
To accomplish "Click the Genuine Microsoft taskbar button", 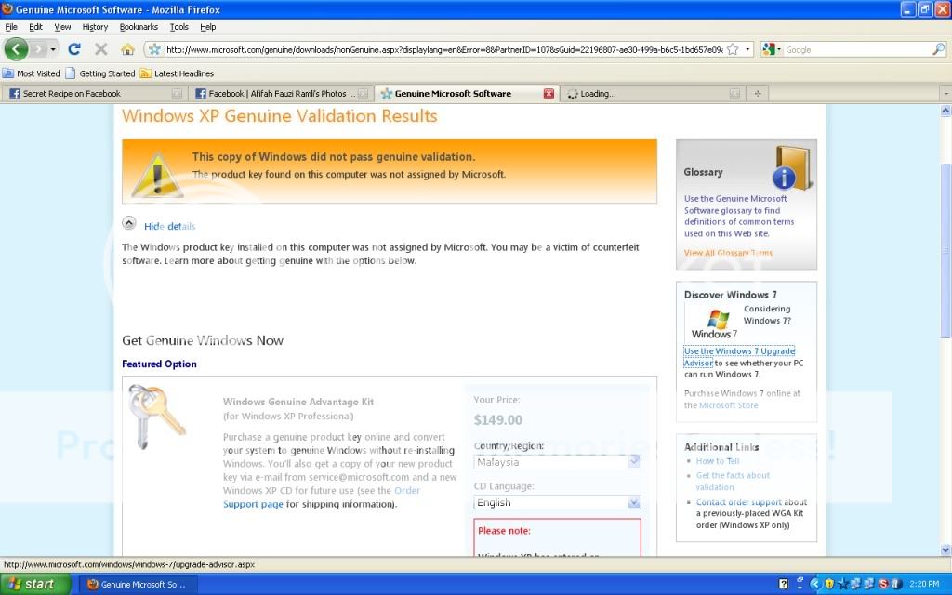I will pos(138,584).
